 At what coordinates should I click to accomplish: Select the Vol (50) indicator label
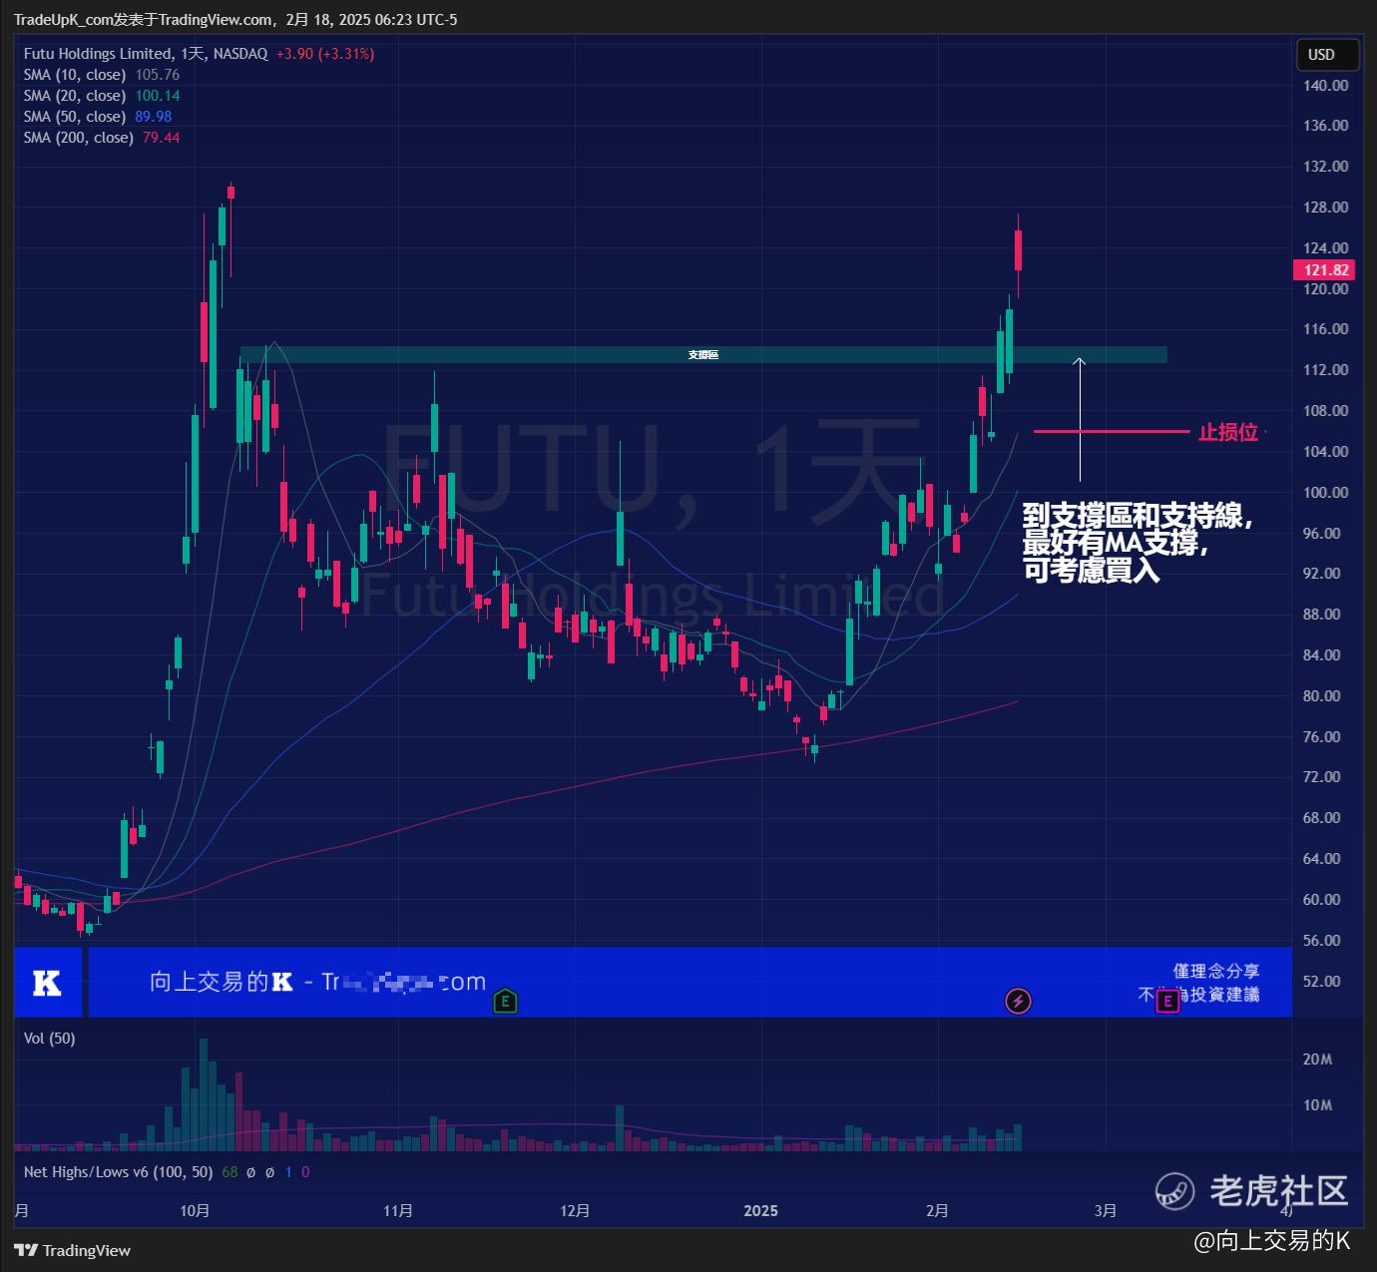50,1039
